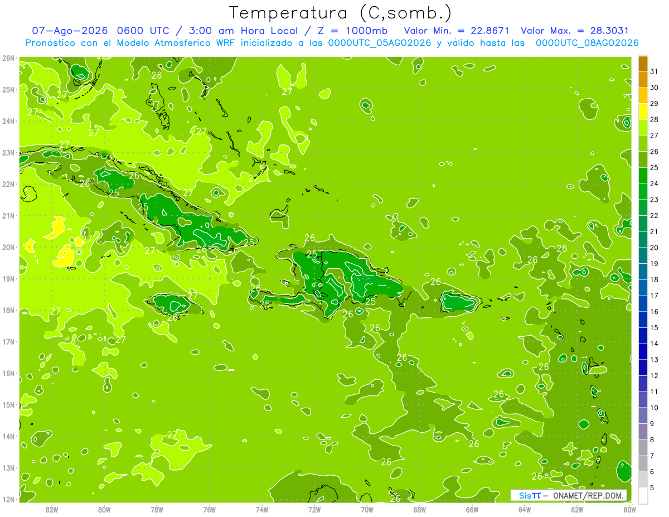Click the color scale label "22"
669x517 pixels.
click(x=655, y=215)
